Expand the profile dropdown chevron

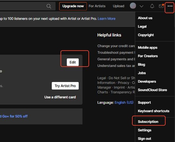coord(141,6)
